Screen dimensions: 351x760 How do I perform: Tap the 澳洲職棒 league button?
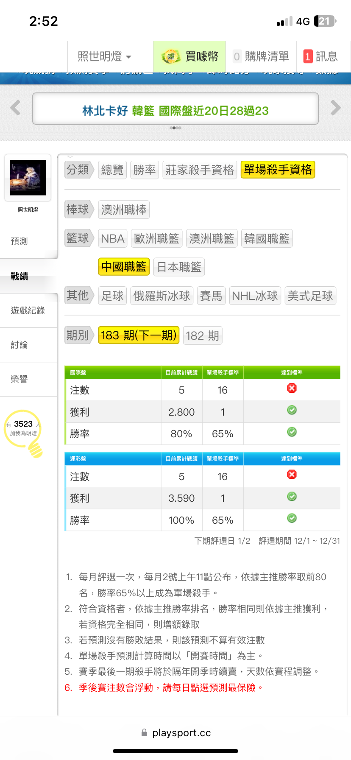[x=124, y=210]
